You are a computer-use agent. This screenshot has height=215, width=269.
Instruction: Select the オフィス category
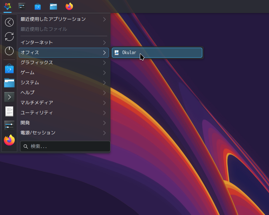[63, 53]
